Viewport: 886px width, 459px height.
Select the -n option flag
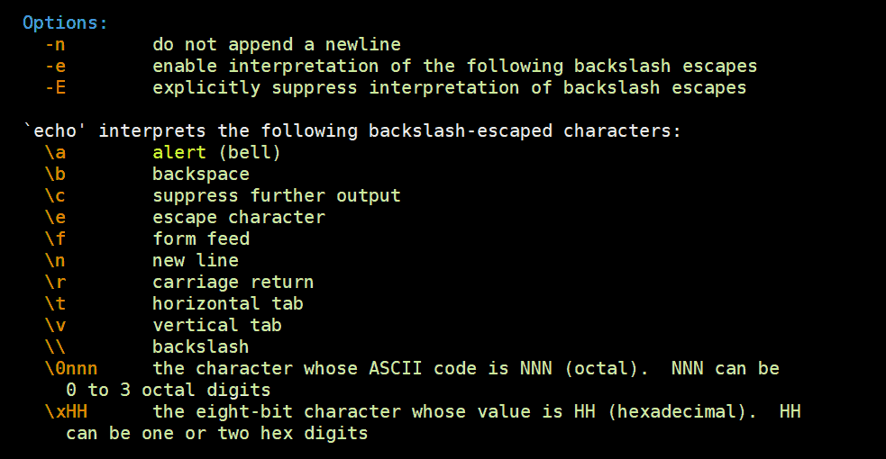pos(55,44)
